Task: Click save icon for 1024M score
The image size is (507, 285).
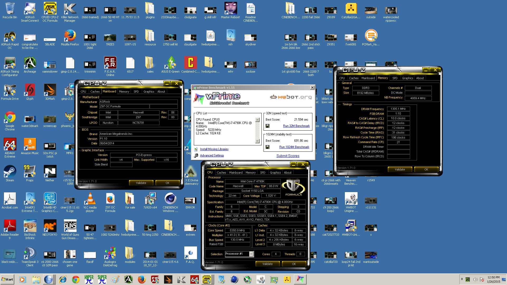Action: click(x=267, y=147)
